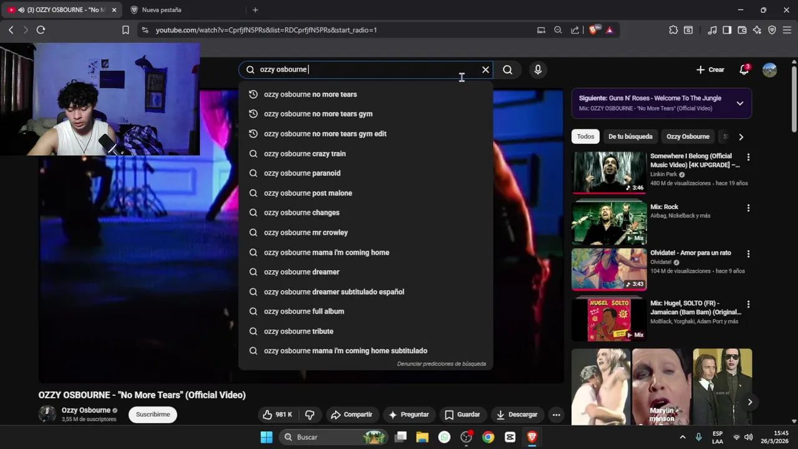Show more filter chips with right arrow
Viewport: 798px width, 449px height.
(741, 137)
